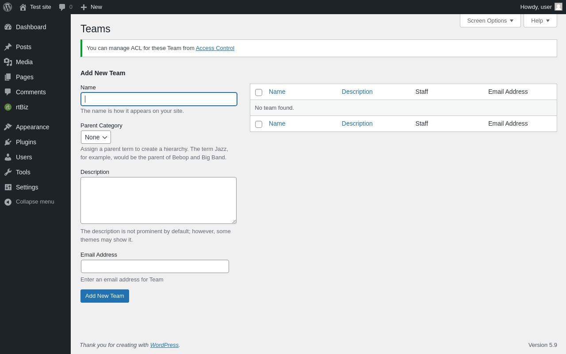Viewport: 566px width, 354px height.
Task: Click Test site in admin bar
Action: coord(41,7)
